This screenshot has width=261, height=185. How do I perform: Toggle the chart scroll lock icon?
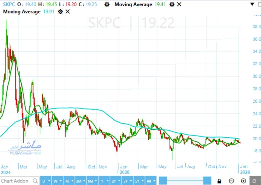(x=219, y=181)
